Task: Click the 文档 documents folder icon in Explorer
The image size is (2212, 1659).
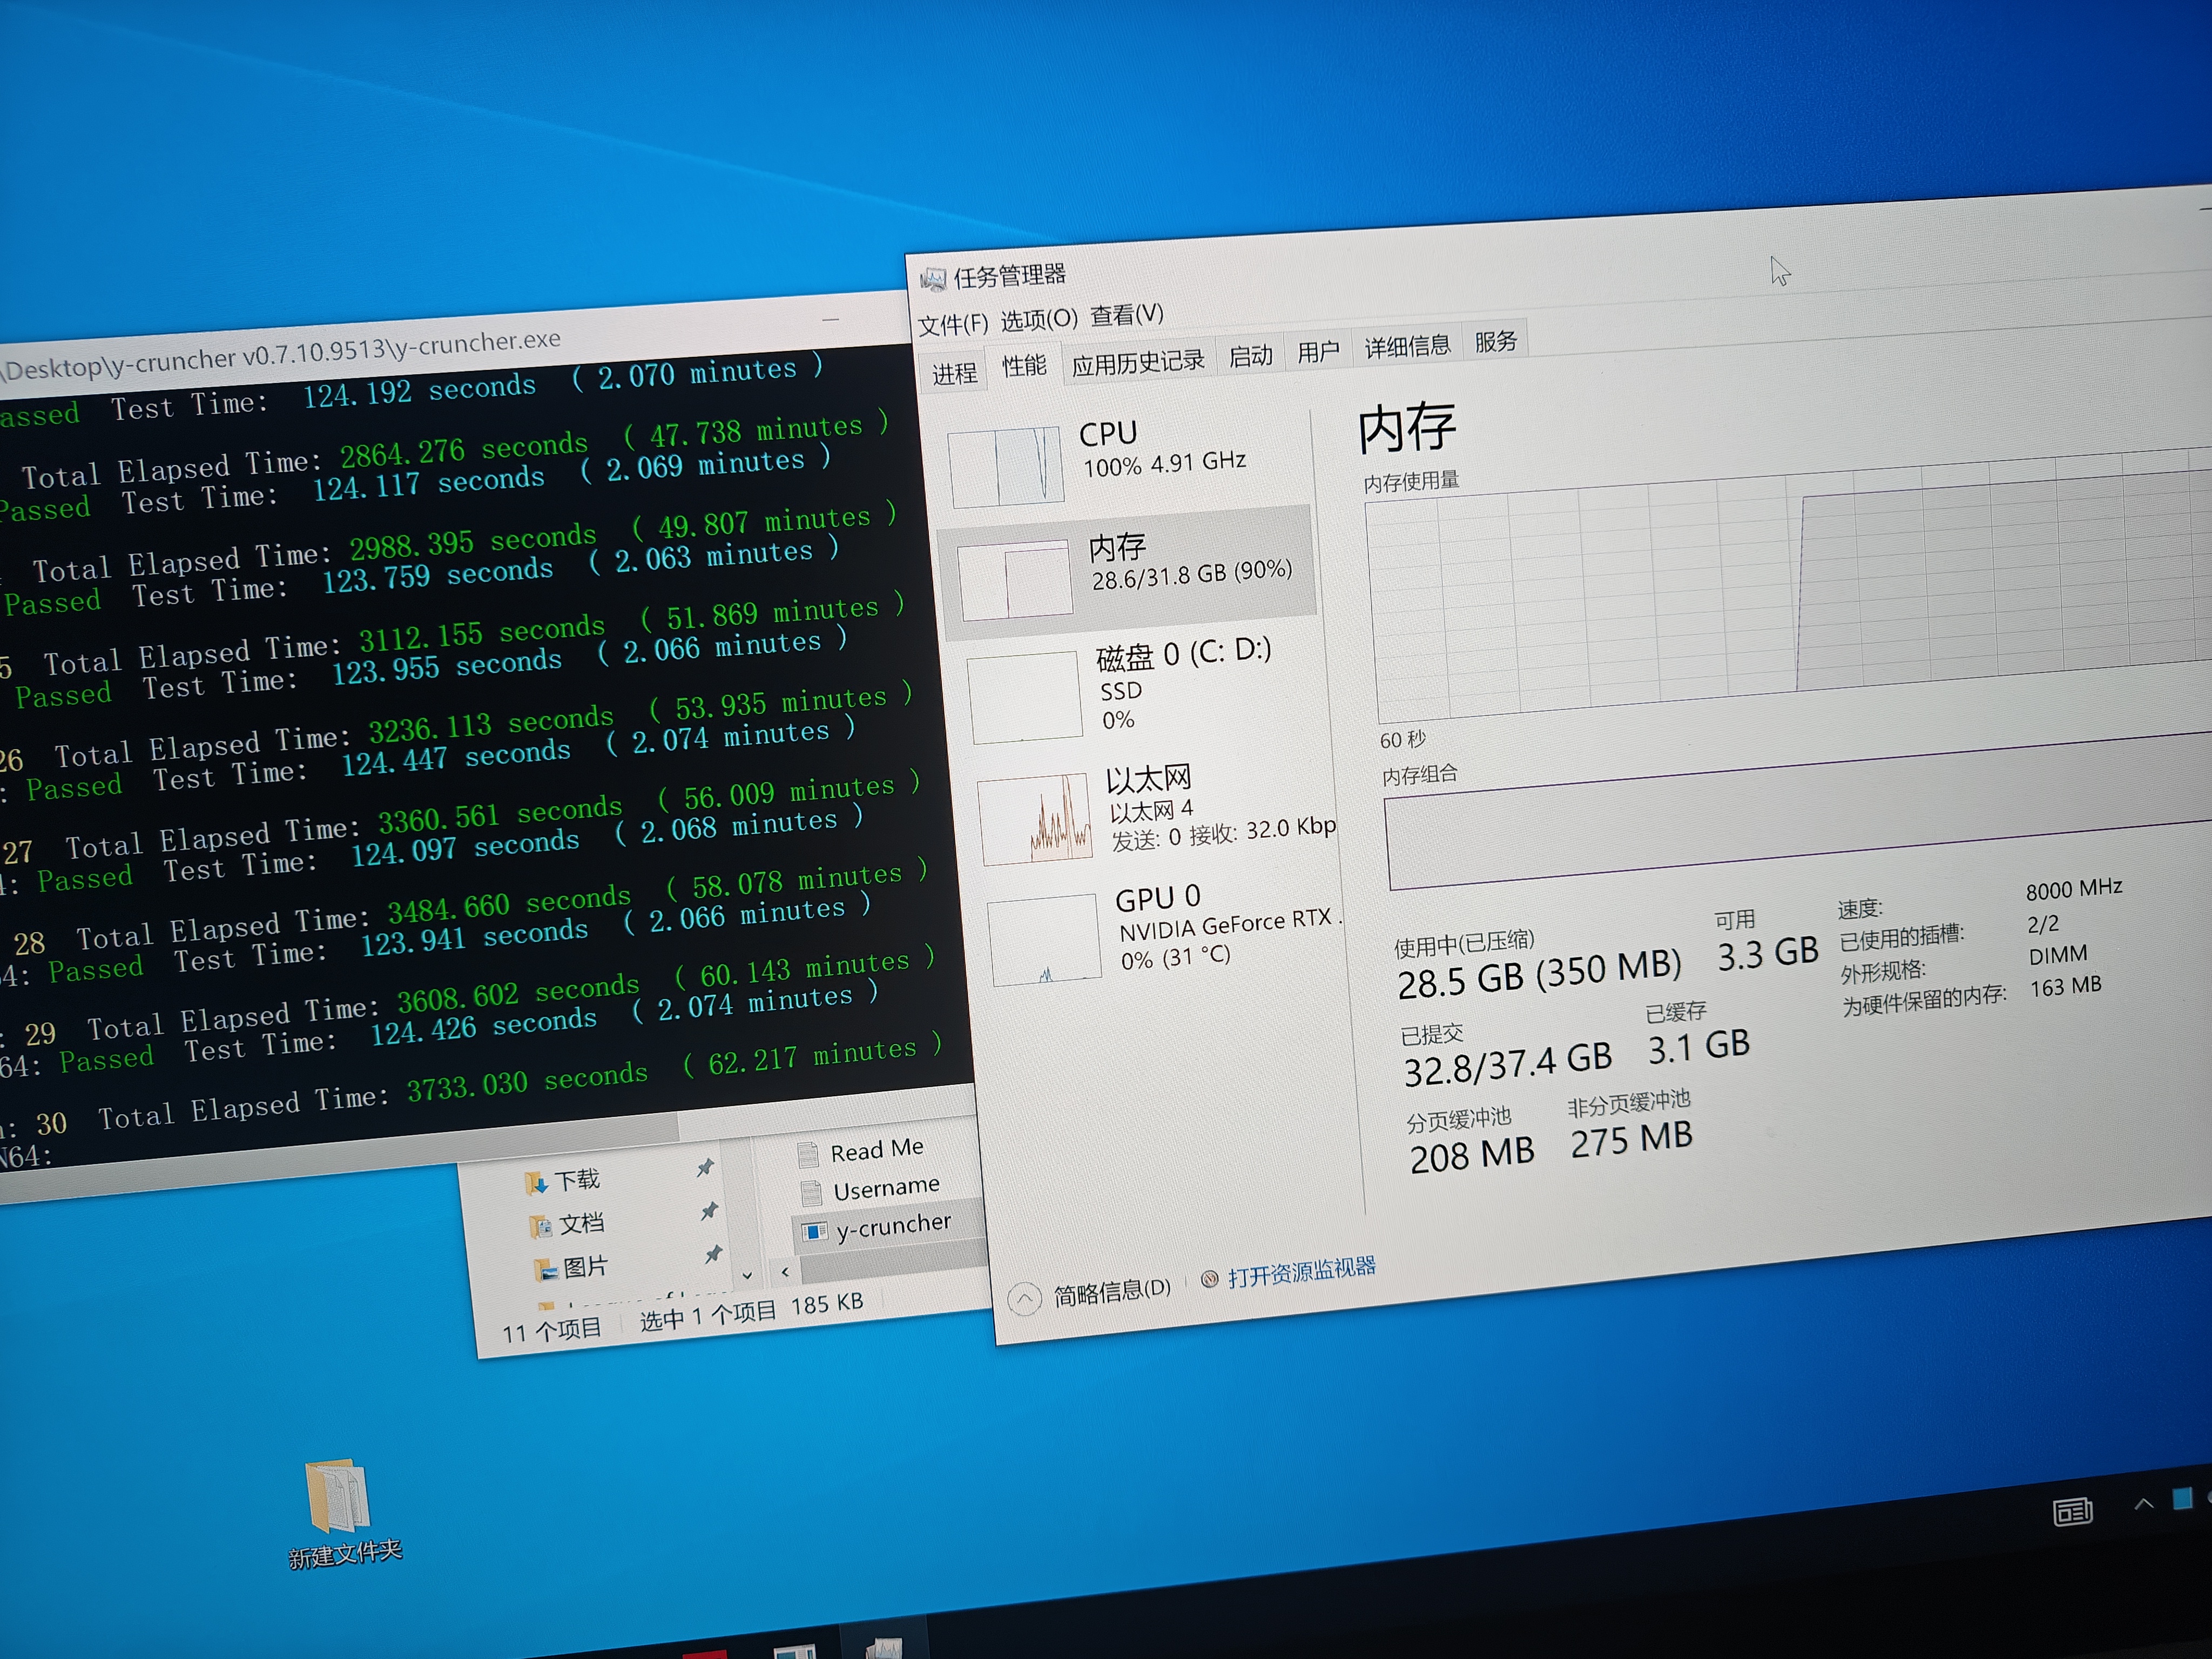Action: [540, 1227]
